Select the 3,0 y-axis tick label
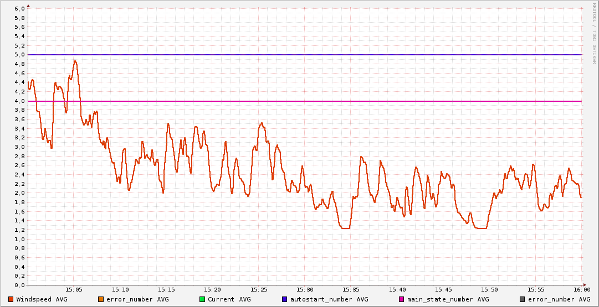599x307 pixels. pyautogui.click(x=19, y=147)
